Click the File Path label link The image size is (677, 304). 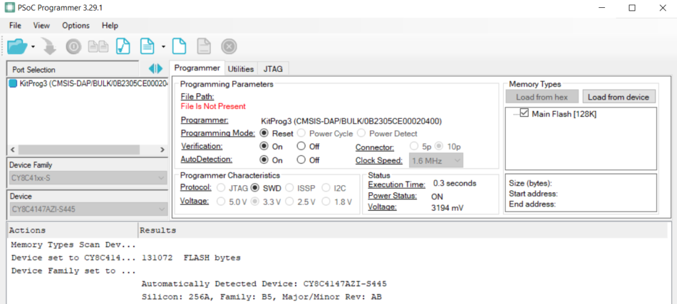coord(198,96)
